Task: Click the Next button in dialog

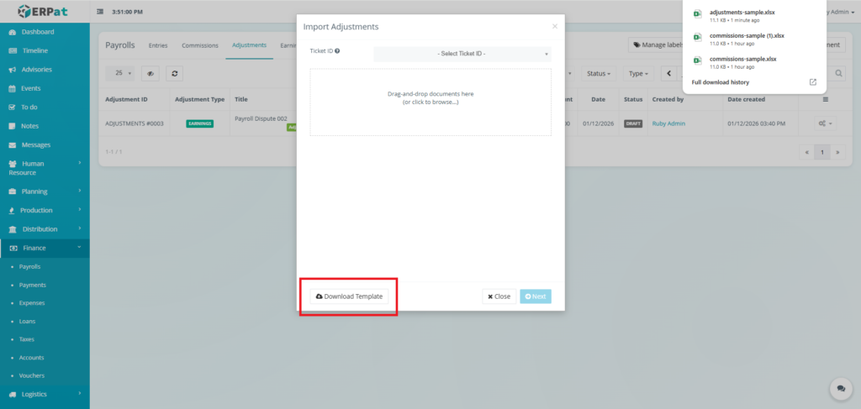Action: (536, 296)
